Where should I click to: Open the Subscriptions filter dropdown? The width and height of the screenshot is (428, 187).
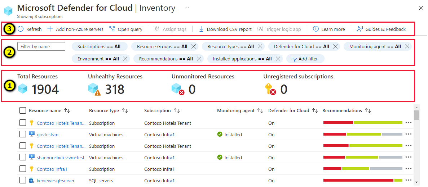click(99, 46)
